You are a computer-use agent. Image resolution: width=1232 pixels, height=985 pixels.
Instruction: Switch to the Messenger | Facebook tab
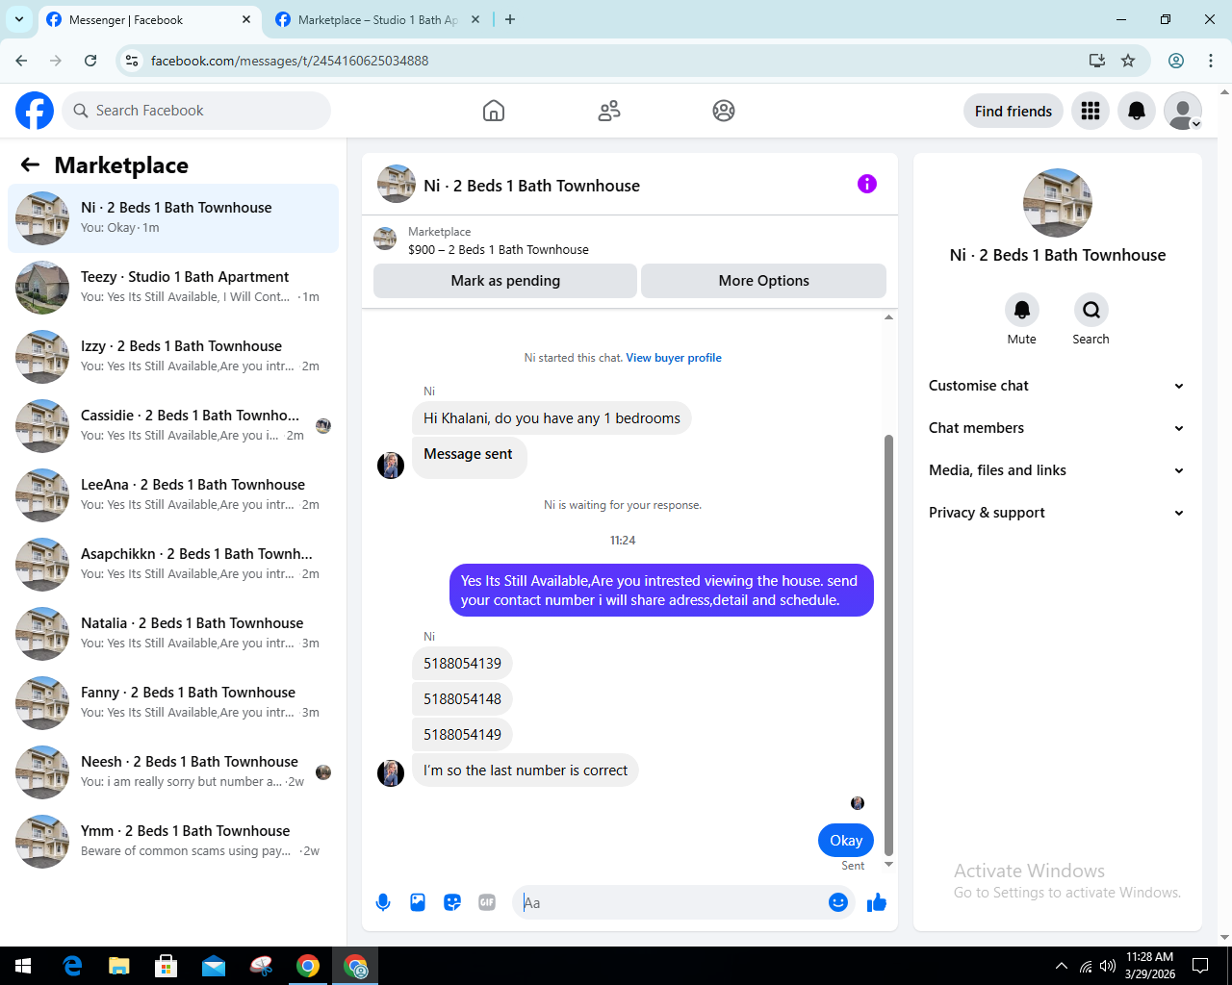149,20
